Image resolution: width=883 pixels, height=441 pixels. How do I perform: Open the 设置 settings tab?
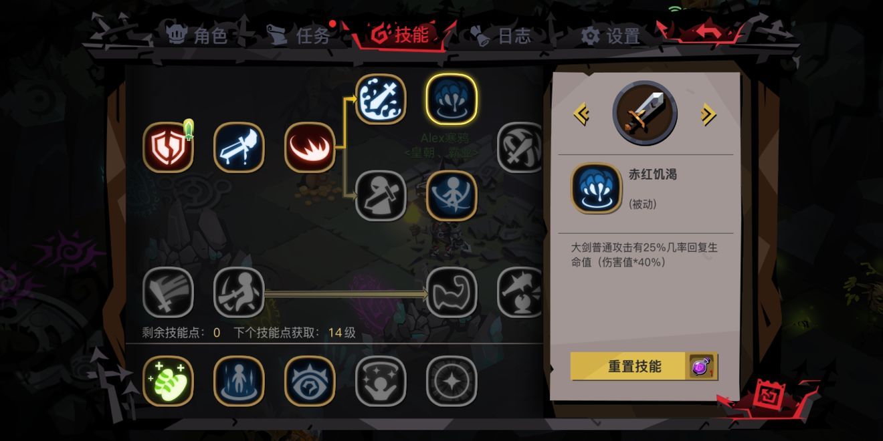[x=610, y=36]
